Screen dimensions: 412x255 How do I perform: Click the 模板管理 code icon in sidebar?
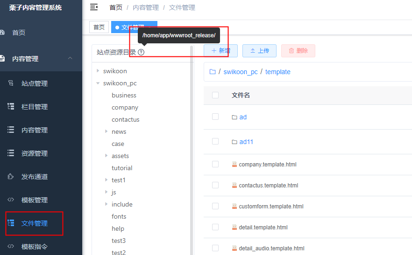tap(11, 200)
